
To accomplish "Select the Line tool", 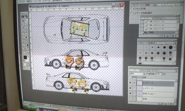I will pos(24,45).
